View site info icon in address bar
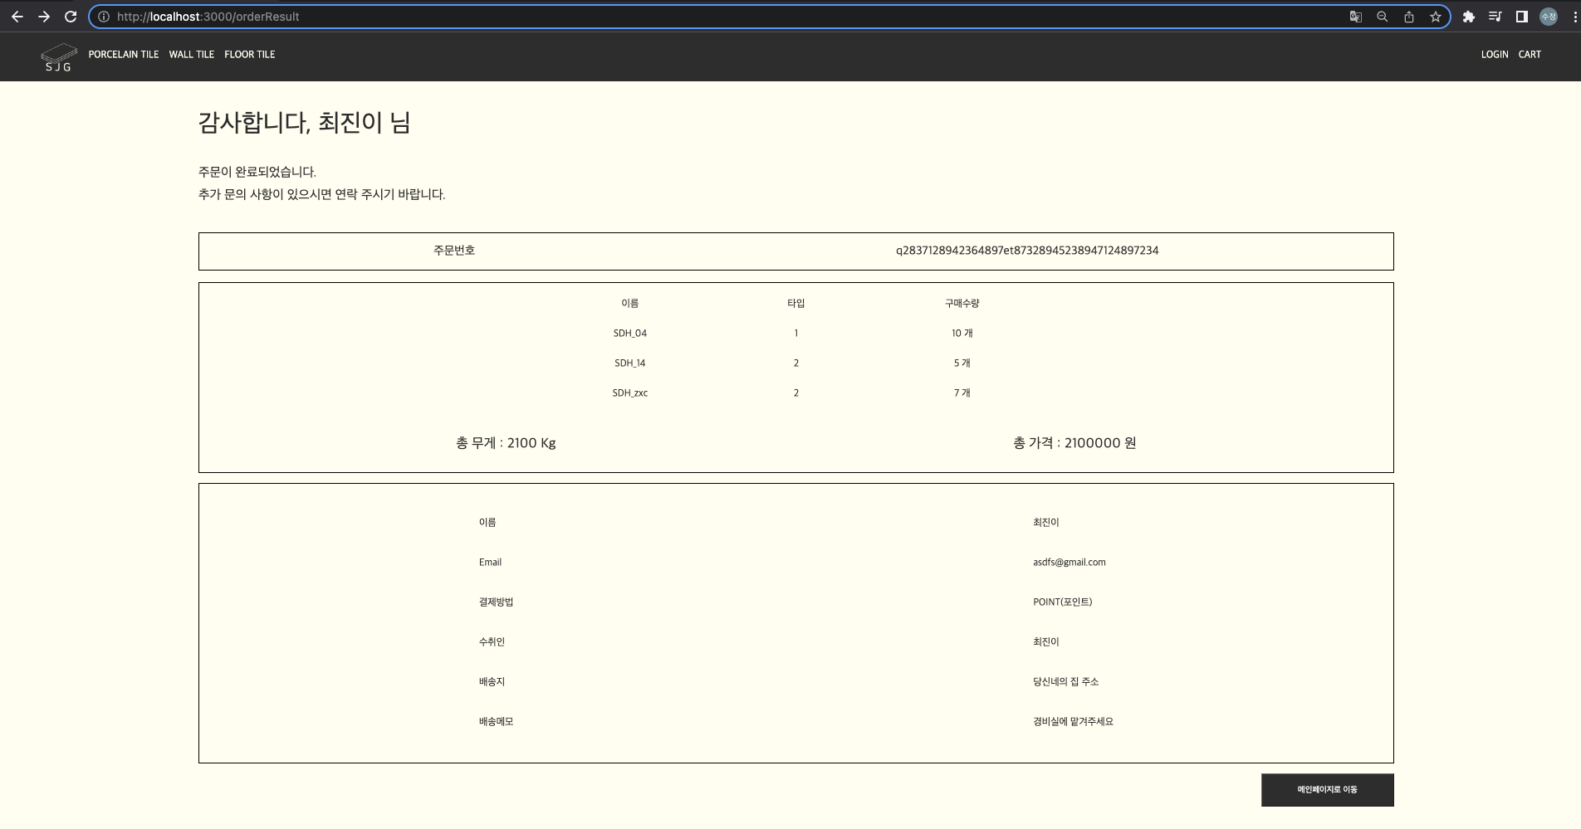Viewport: 1581px width, 829px height. click(x=104, y=17)
